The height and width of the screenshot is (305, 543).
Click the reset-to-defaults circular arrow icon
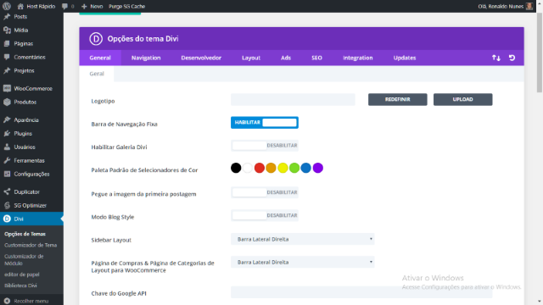coord(512,58)
